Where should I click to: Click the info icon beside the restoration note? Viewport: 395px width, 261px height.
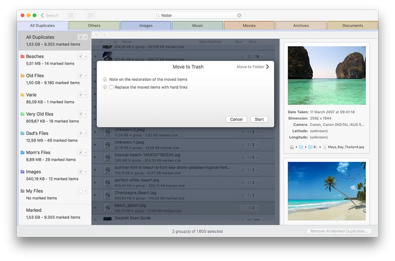click(x=105, y=80)
